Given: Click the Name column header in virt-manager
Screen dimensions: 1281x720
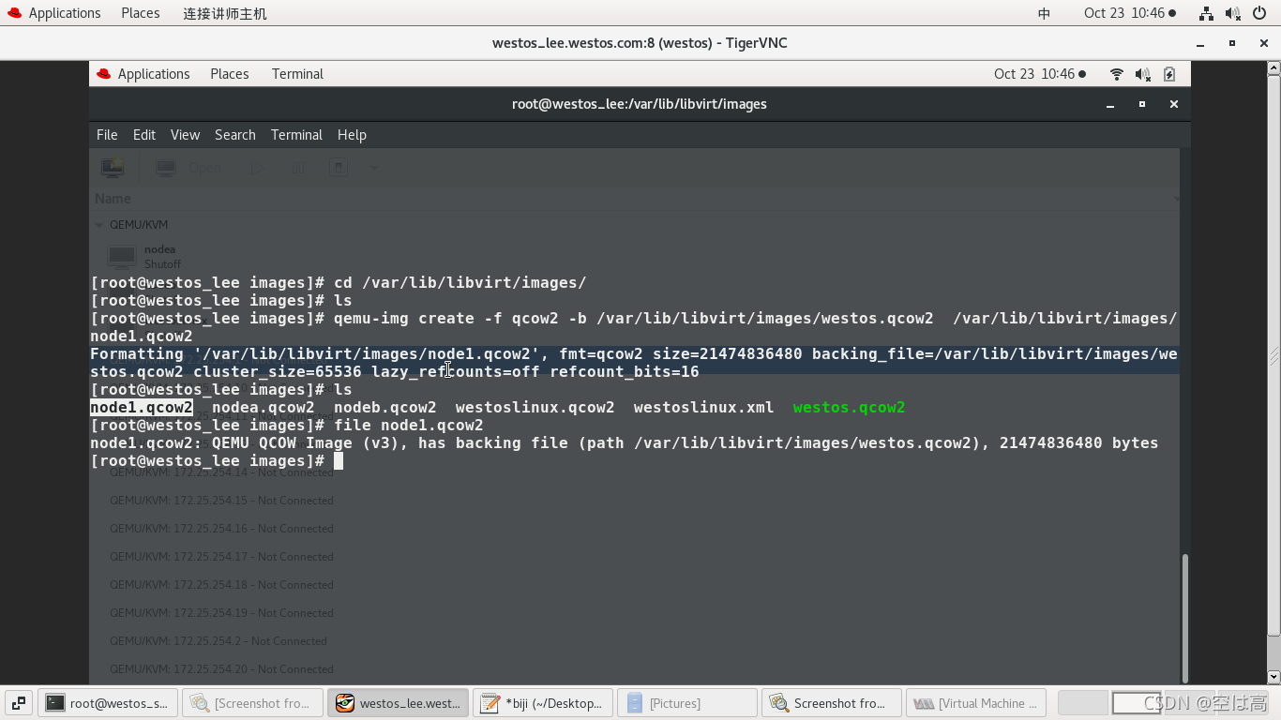Looking at the screenshot, I should pos(113,199).
